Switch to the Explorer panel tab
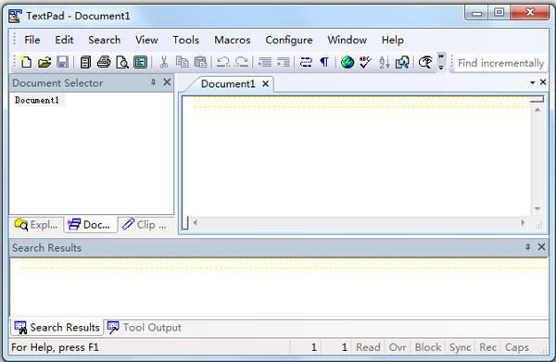This screenshot has height=362, width=556. point(36,225)
